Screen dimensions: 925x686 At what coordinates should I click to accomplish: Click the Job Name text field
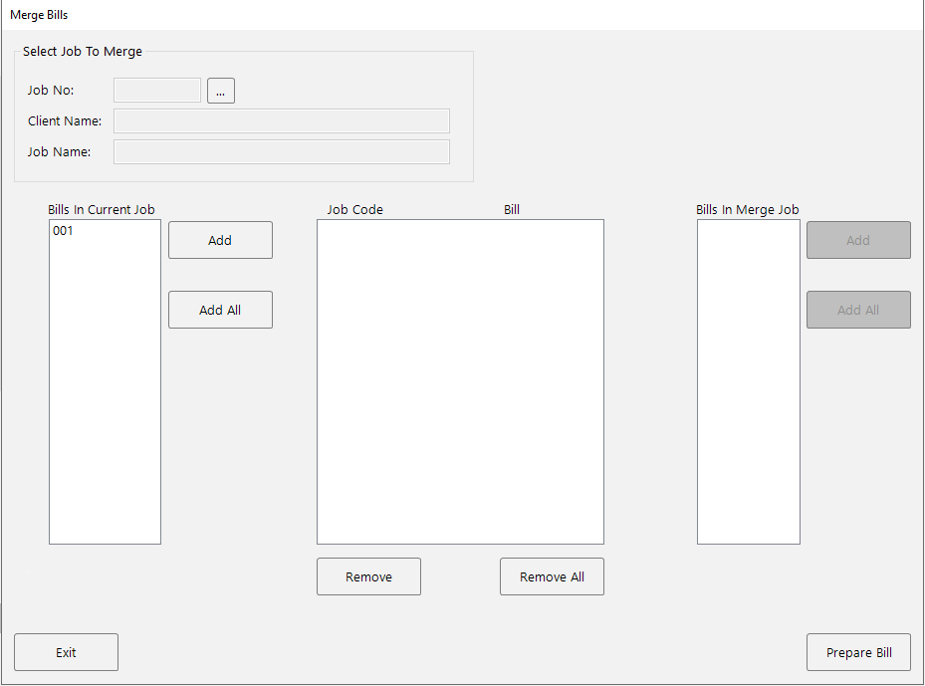point(281,152)
